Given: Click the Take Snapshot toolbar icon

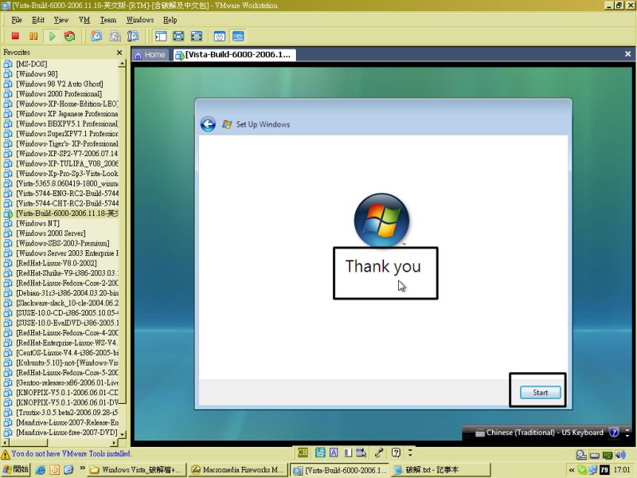Looking at the screenshot, I should [96, 36].
